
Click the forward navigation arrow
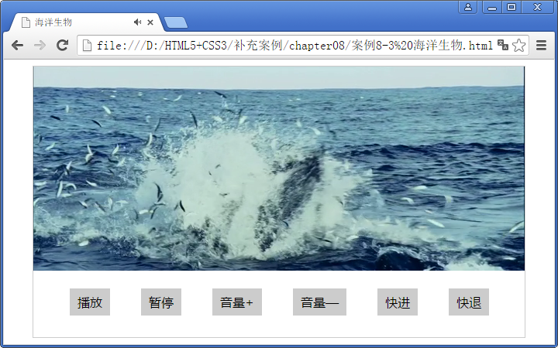tap(40, 46)
